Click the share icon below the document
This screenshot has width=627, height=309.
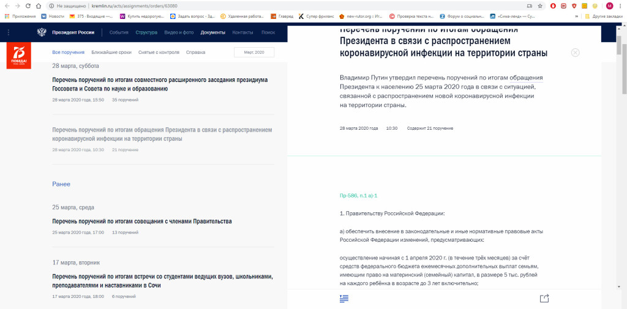544,298
